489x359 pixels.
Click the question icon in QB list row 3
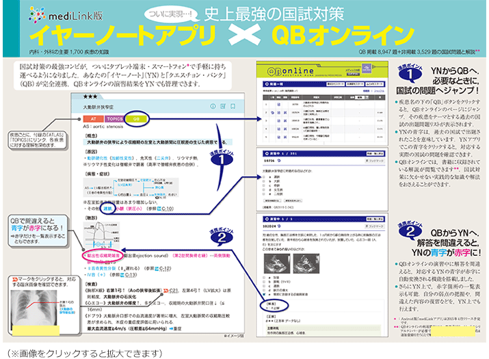pos(278,121)
